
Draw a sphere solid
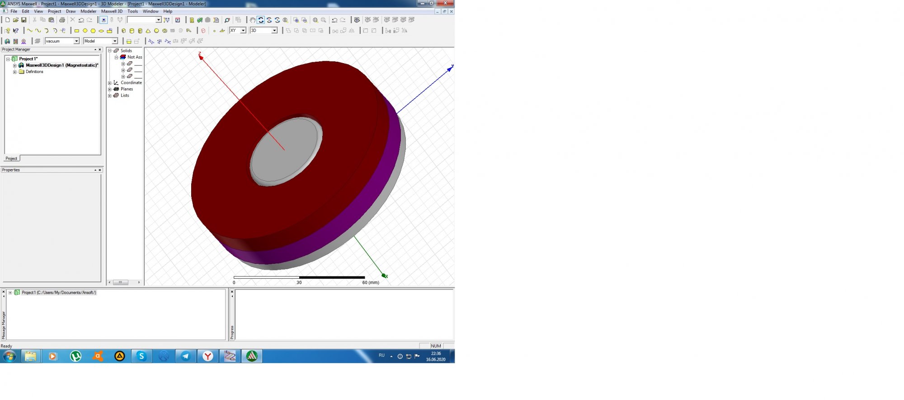point(156,31)
